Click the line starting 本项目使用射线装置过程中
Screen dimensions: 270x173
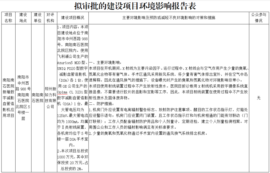[x=168, y=86]
